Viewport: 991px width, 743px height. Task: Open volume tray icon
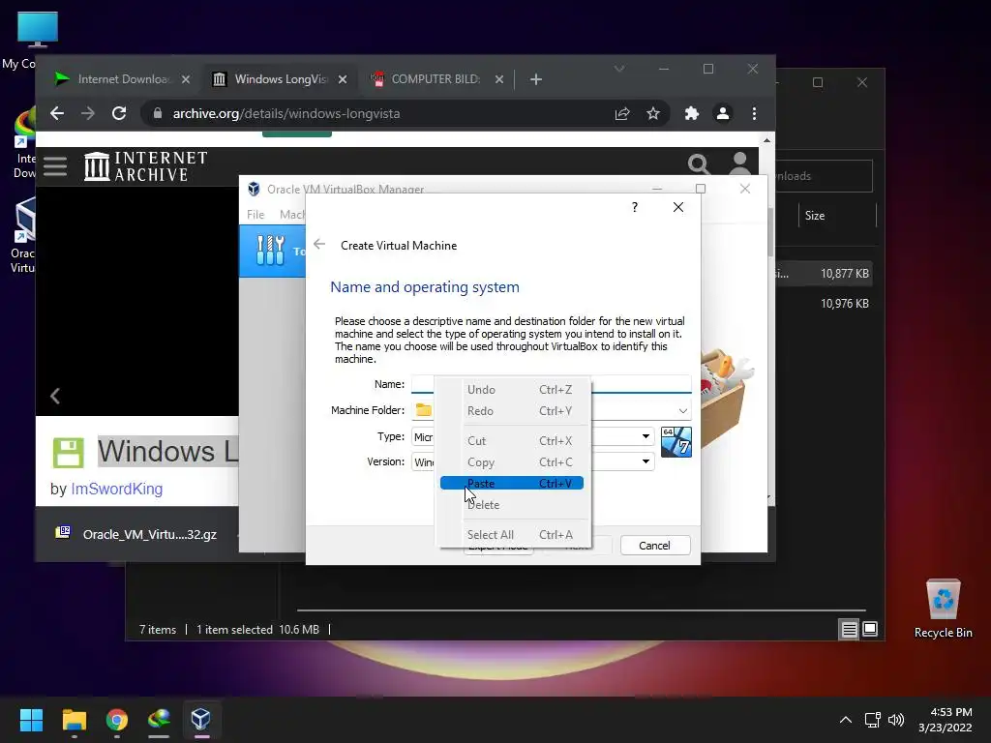click(x=895, y=720)
